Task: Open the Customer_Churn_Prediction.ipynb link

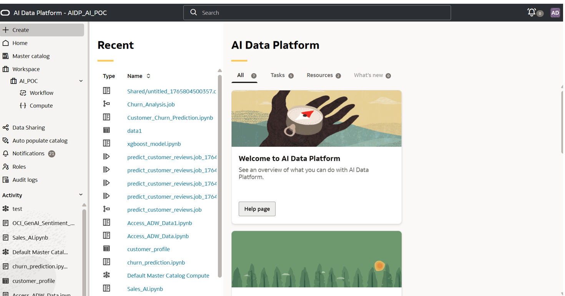Action: pyautogui.click(x=170, y=118)
